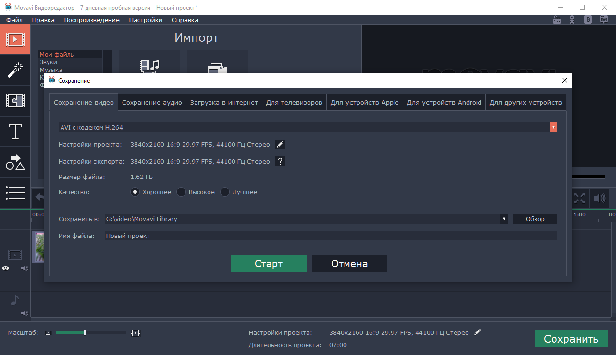Screen dimensions: 616x355
Task: Click the Масштаб timeline zoom slider
Action: [x=90, y=332]
